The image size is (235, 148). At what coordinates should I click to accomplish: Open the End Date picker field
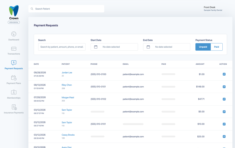click(167, 47)
